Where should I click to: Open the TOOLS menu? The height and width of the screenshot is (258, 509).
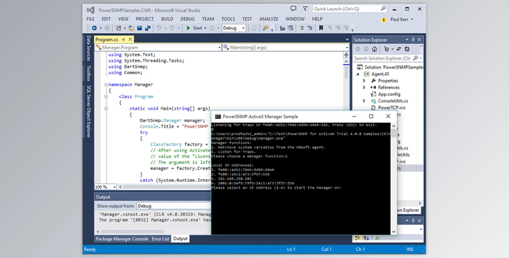tap(228, 19)
